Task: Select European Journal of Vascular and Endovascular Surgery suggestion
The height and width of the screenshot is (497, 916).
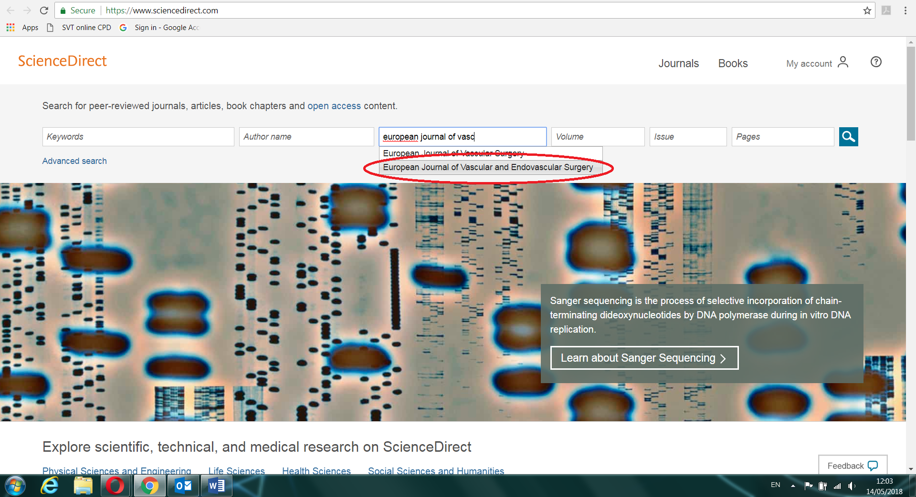Action: 488,167
